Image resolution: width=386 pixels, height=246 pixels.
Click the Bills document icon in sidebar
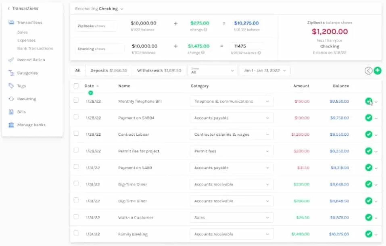click(x=11, y=112)
